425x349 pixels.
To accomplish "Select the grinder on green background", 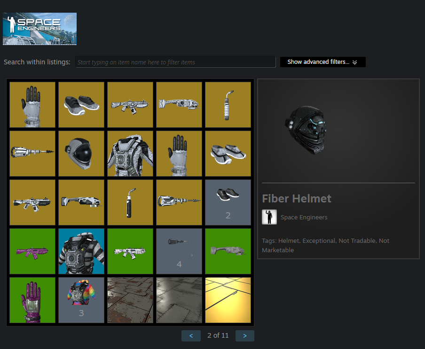I will (x=228, y=251).
